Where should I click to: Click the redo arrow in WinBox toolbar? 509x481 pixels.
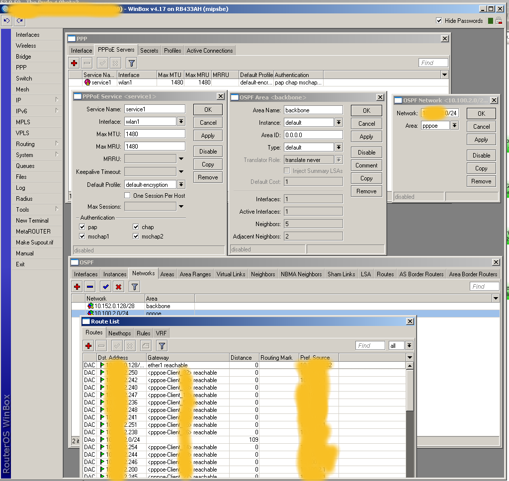click(x=19, y=21)
